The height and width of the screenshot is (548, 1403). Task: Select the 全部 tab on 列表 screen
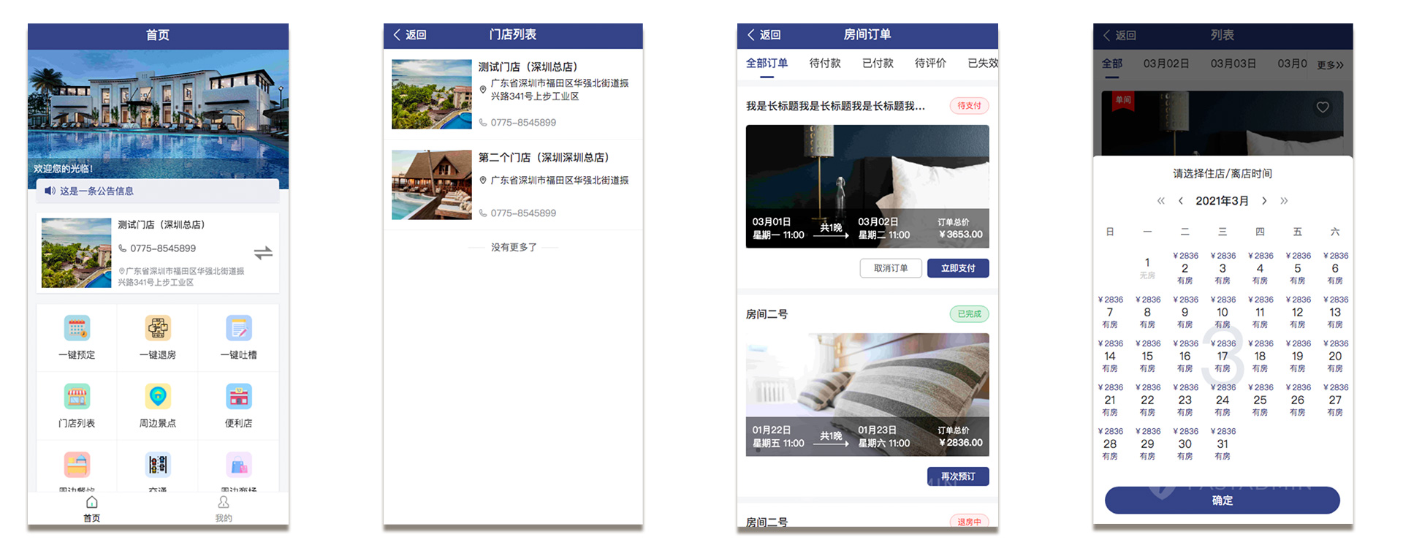pyautogui.click(x=1112, y=64)
